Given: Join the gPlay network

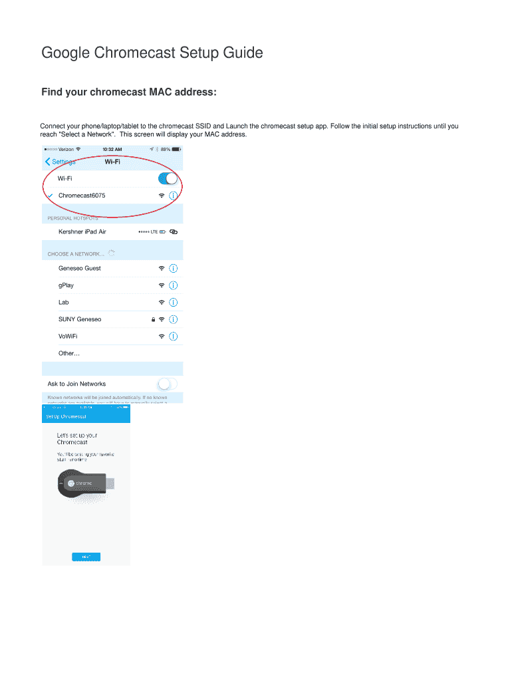Looking at the screenshot, I should [x=66, y=285].
